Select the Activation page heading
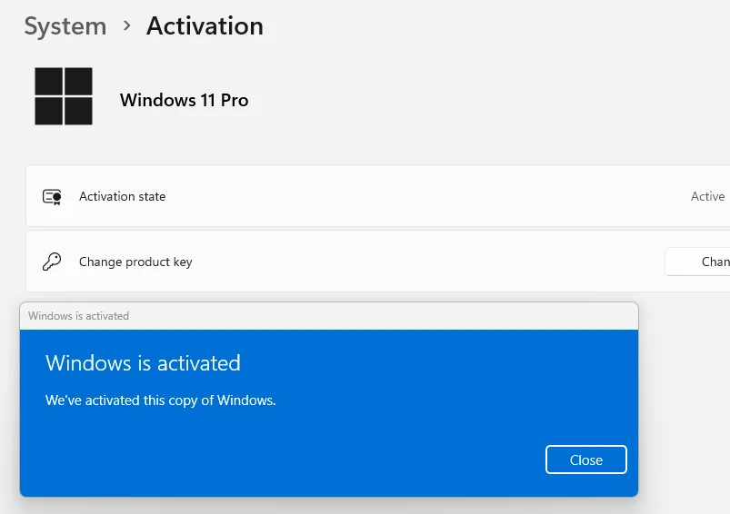 click(205, 25)
